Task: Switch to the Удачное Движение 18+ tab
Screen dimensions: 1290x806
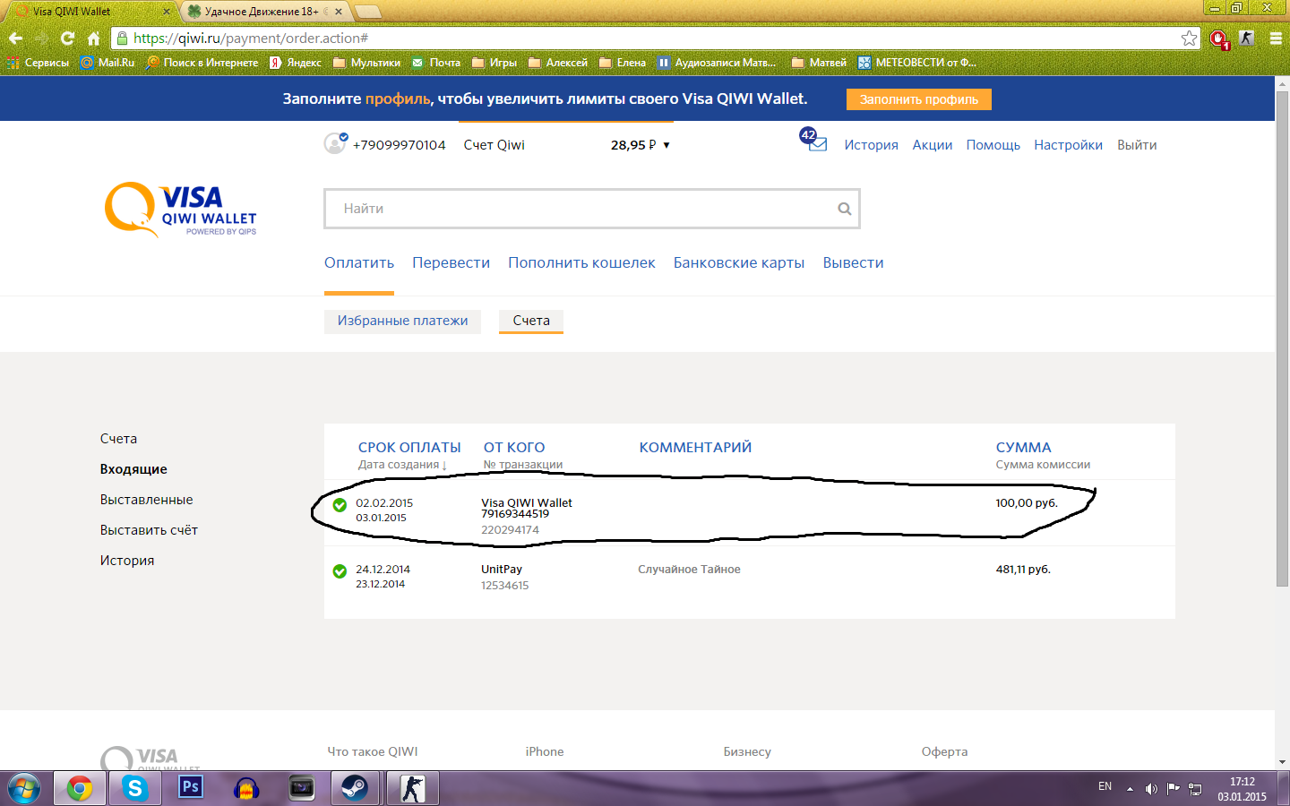Action: (262, 12)
